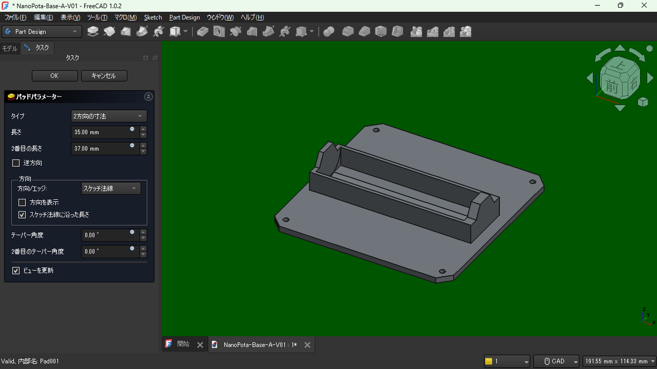Uncheck the ビューを更新 checkbox
The height and width of the screenshot is (369, 657).
[x=16, y=270]
